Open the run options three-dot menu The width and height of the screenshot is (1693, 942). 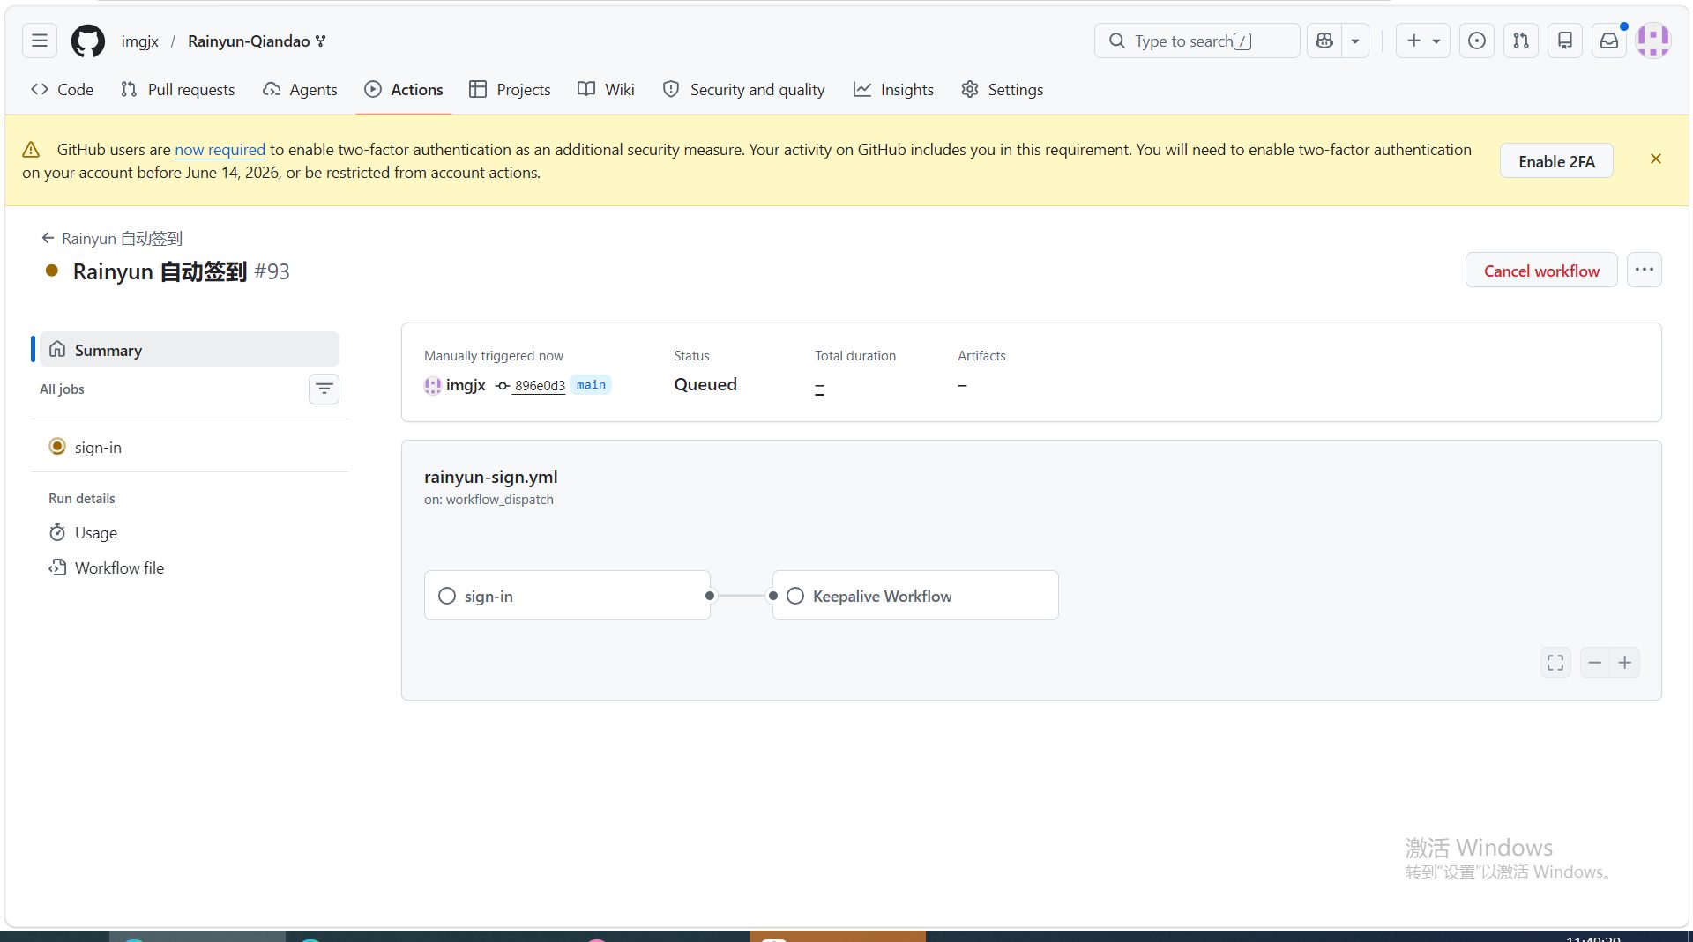(1645, 270)
